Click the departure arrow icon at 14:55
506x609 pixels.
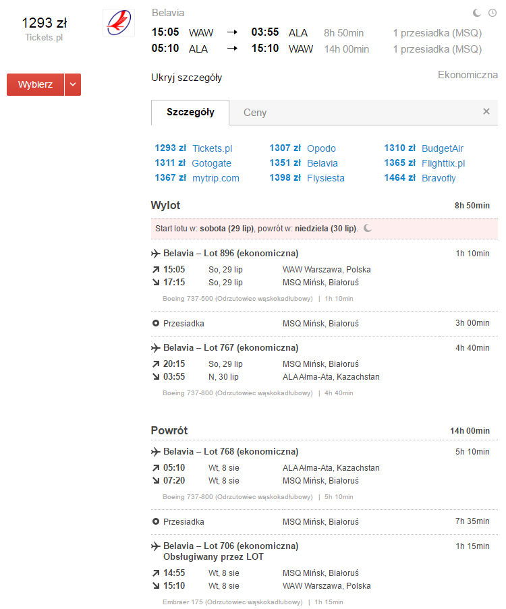coord(156,573)
